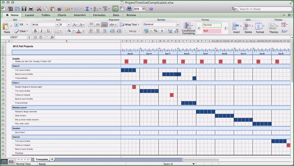Image resolution: width=294 pixels, height=166 pixels.
Task: Open the media browser icon
Action: click(x=129, y=9)
